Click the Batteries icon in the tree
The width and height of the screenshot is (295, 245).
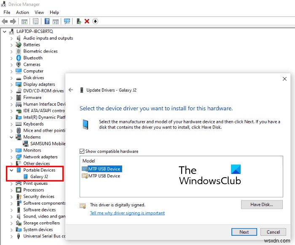(x=19, y=45)
